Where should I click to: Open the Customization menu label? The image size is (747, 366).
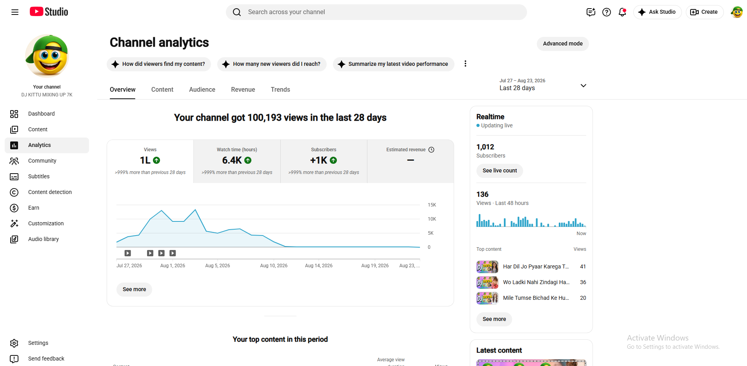(x=46, y=223)
